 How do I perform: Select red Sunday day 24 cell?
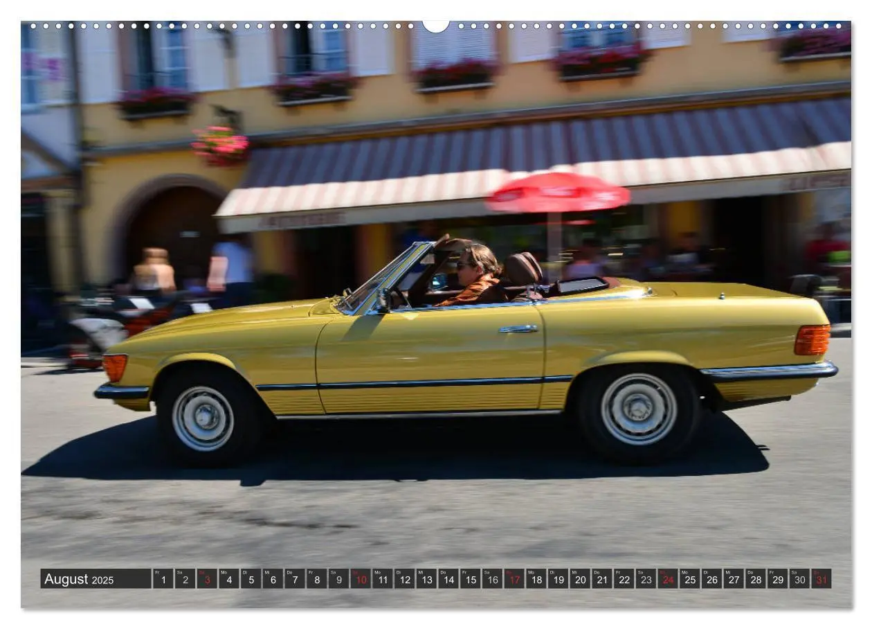coord(667,579)
